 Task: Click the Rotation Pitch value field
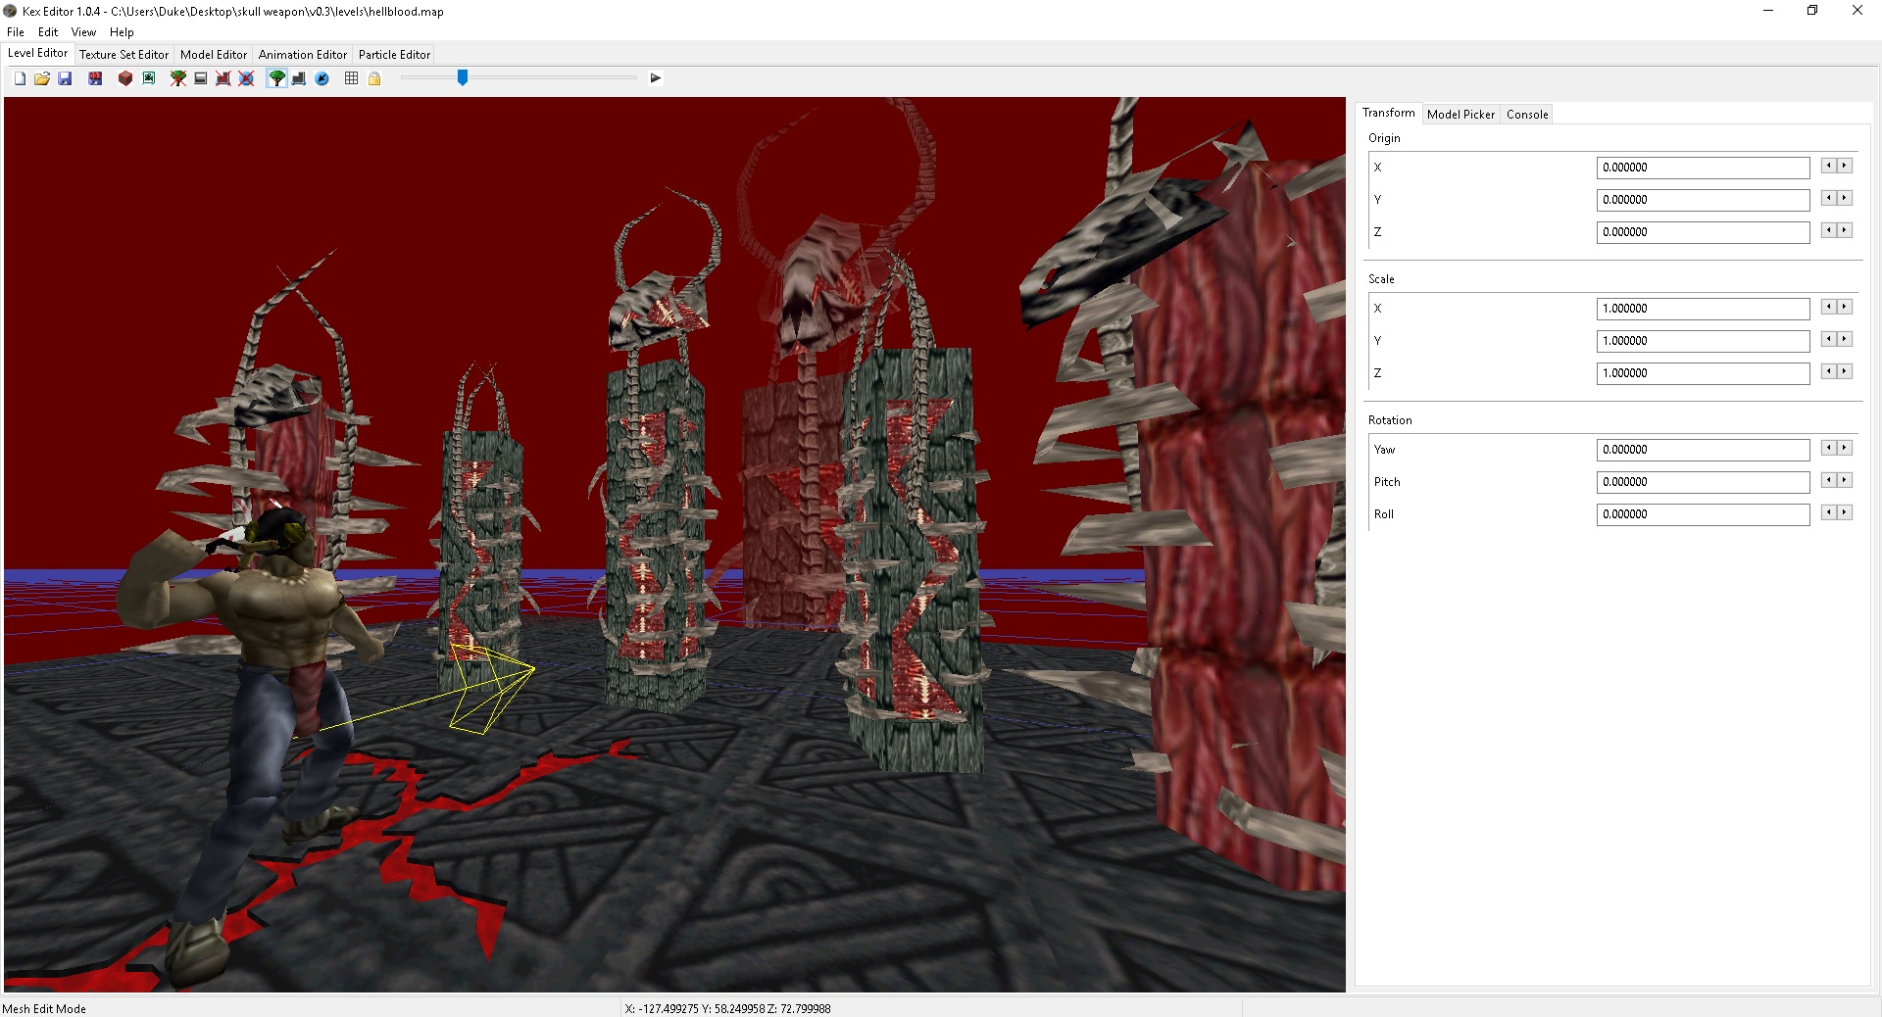(1703, 482)
